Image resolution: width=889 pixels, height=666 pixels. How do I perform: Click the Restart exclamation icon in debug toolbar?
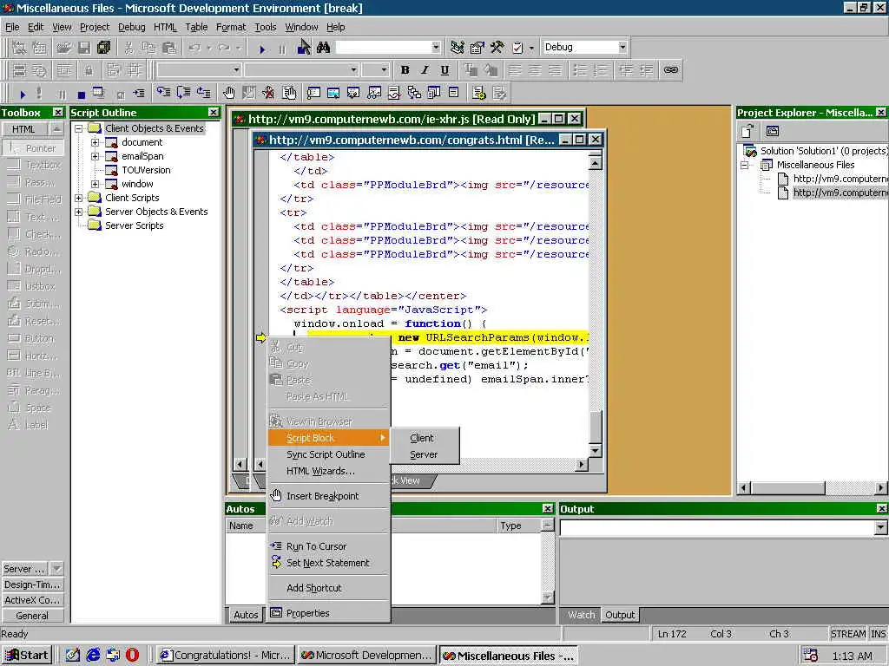click(x=38, y=94)
